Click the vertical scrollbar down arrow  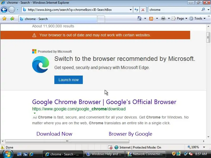(208, 137)
